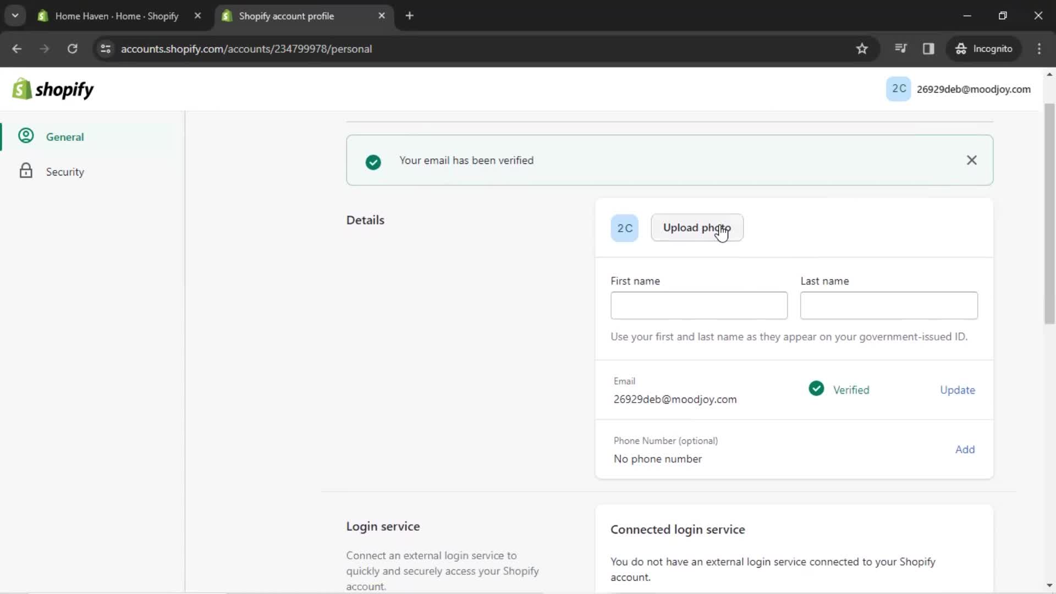The width and height of the screenshot is (1056, 594).
Task: Open the Home Haven Shopify tab
Action: pos(117,16)
